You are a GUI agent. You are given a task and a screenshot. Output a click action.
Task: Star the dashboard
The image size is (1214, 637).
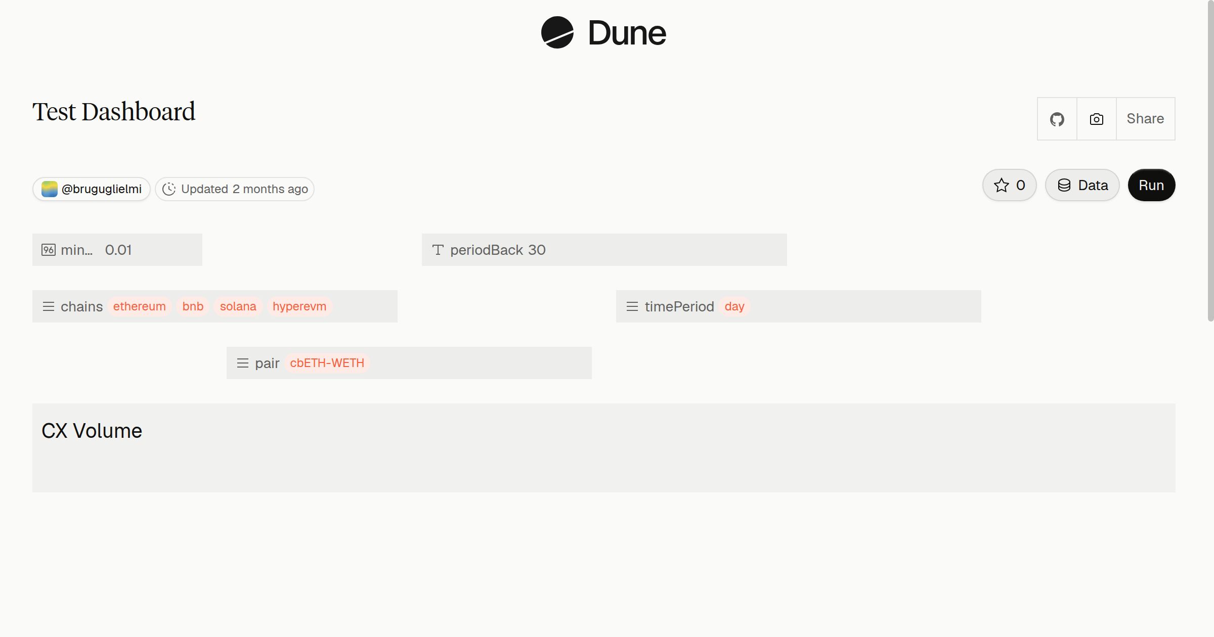(1009, 185)
